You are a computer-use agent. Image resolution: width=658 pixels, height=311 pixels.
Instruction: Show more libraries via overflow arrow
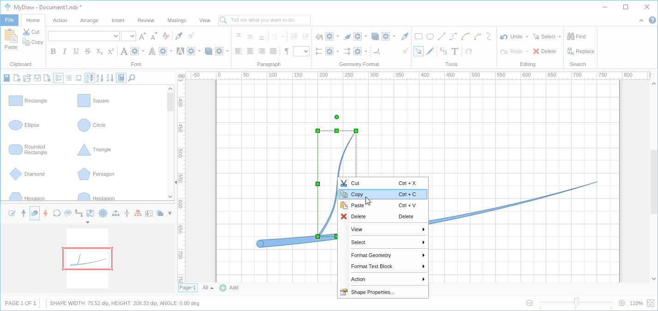pyautogui.click(x=170, y=213)
